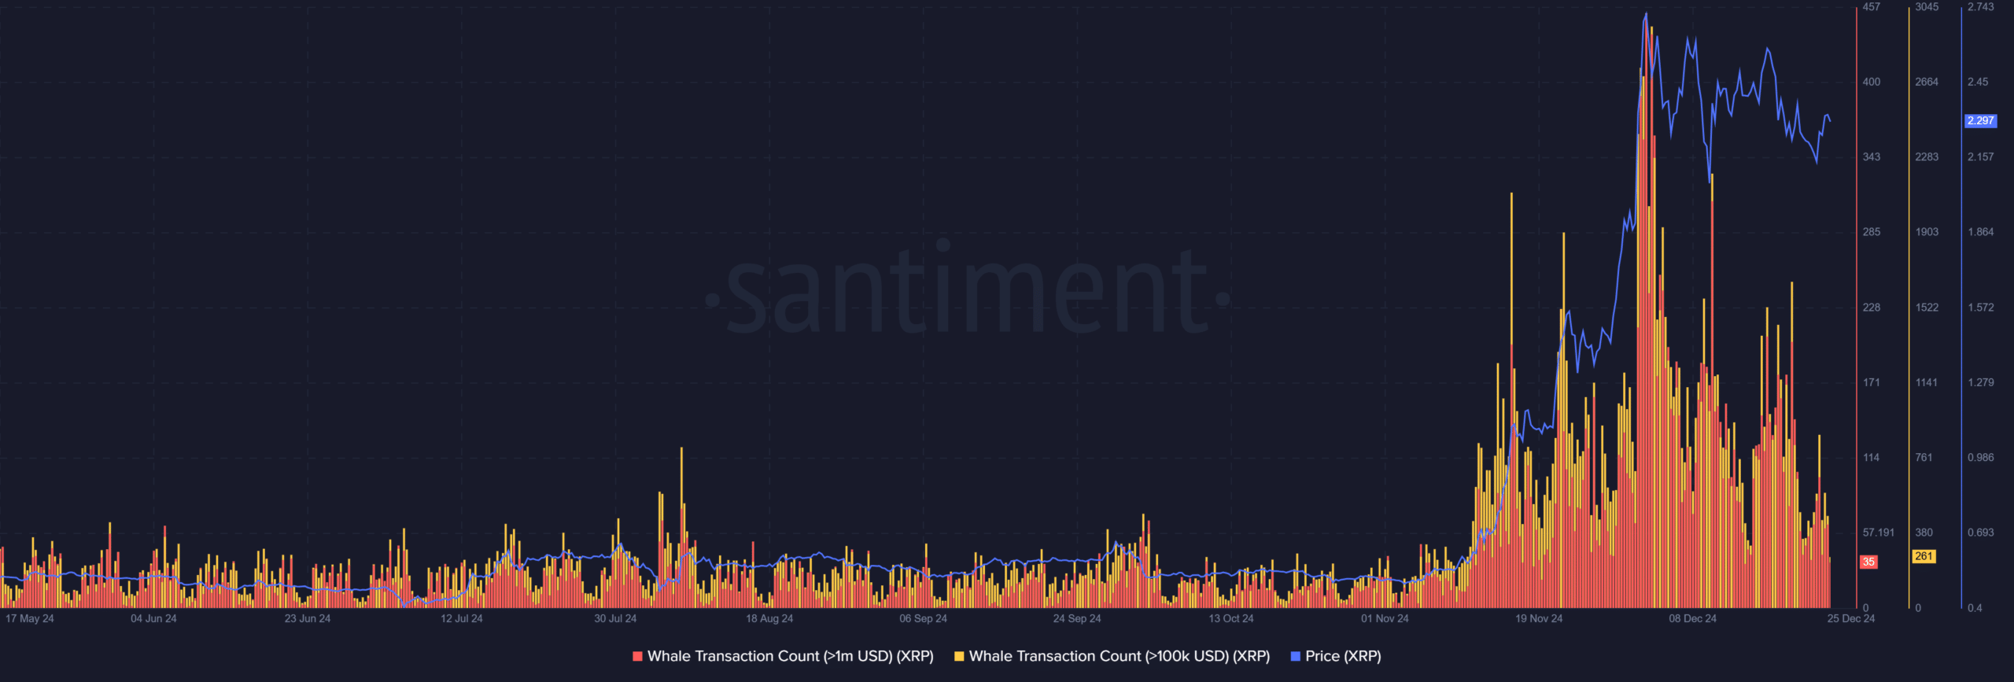Select the 08 Dec 24 date label
Viewport: 2014px width, 682px height.
pos(1693,618)
